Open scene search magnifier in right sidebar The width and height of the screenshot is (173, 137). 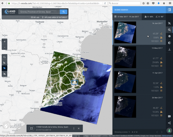(x=169, y=30)
